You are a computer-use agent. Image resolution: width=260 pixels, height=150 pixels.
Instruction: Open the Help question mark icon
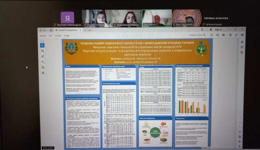click(202, 30)
